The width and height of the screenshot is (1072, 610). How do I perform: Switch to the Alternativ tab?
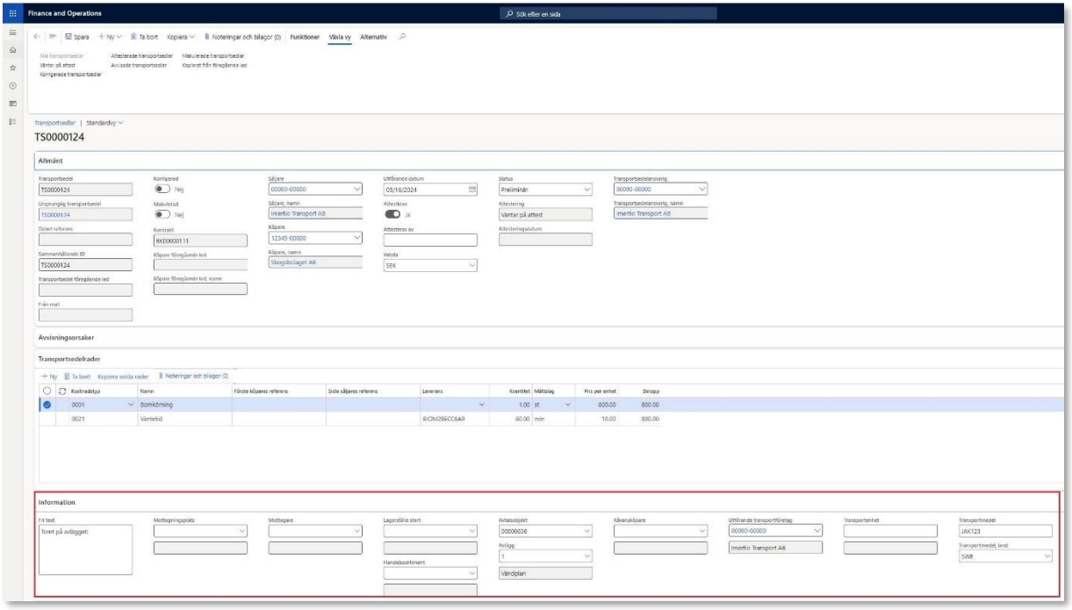coord(373,36)
